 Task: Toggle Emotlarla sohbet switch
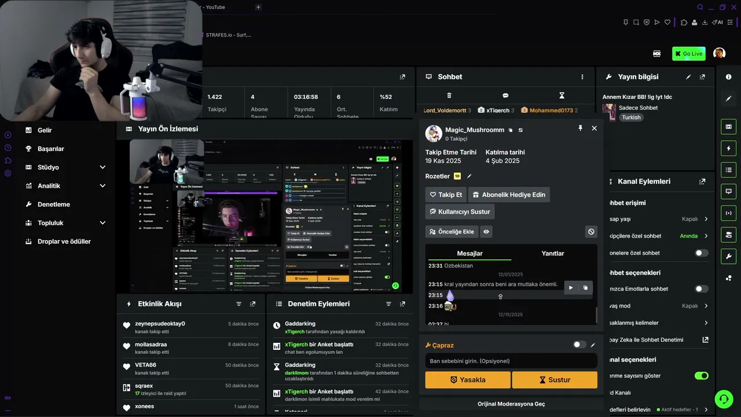point(702,289)
